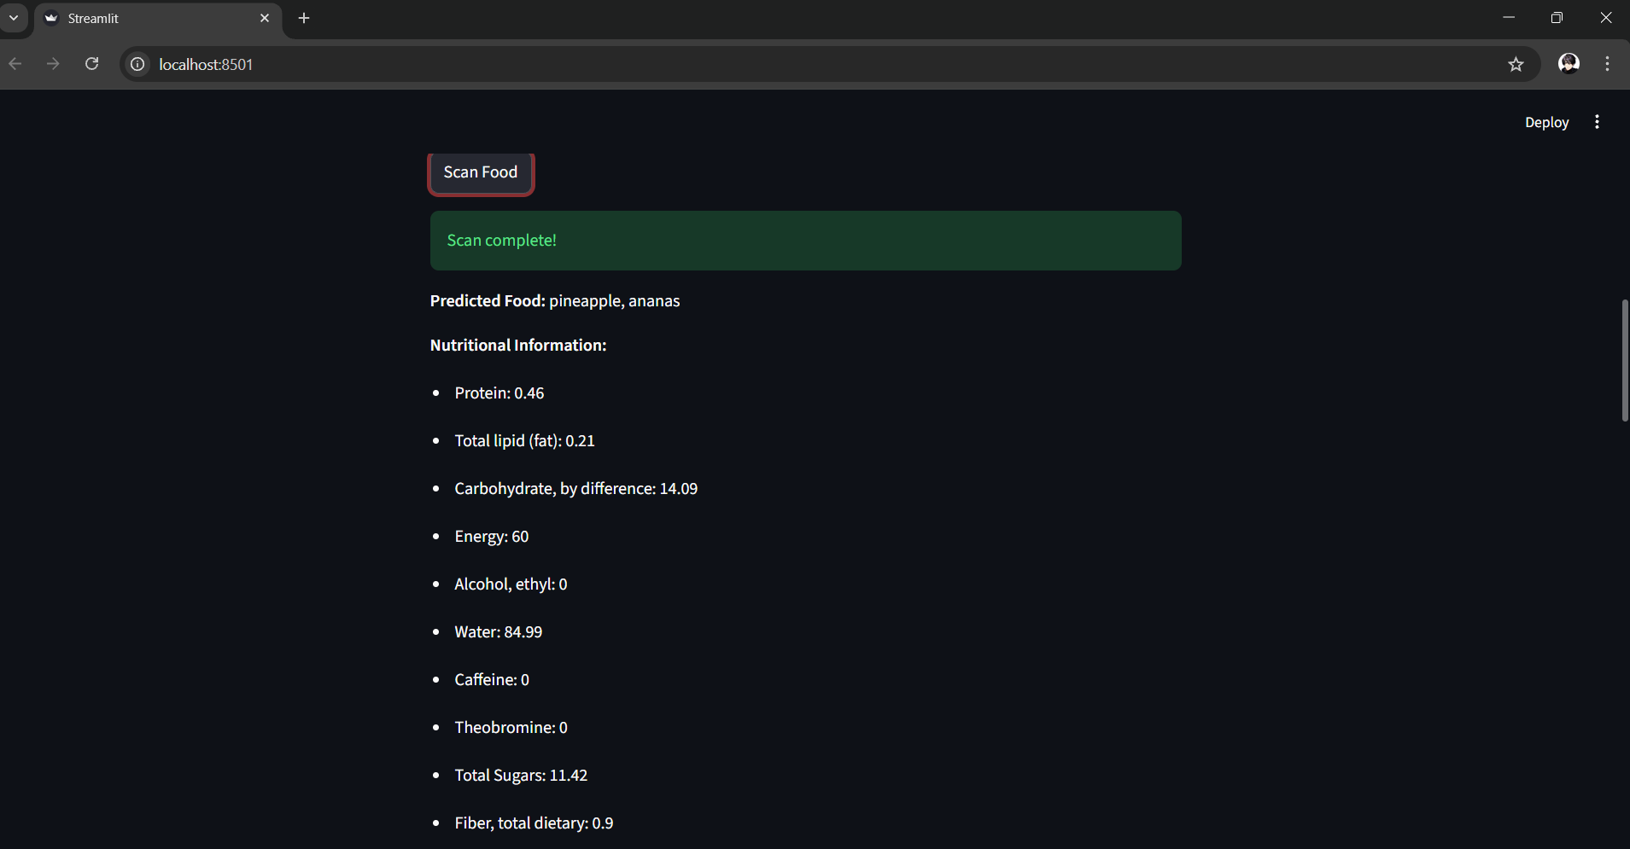Click the Scan Food button
This screenshot has width=1630, height=849.
point(481,173)
